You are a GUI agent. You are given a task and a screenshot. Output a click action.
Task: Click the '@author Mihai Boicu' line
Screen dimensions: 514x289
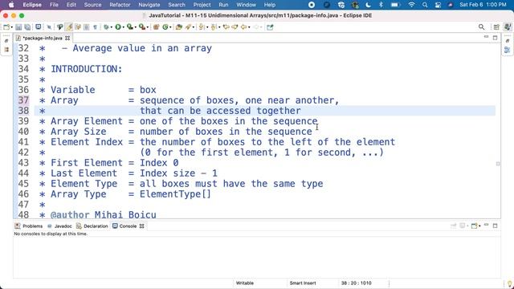tap(104, 214)
